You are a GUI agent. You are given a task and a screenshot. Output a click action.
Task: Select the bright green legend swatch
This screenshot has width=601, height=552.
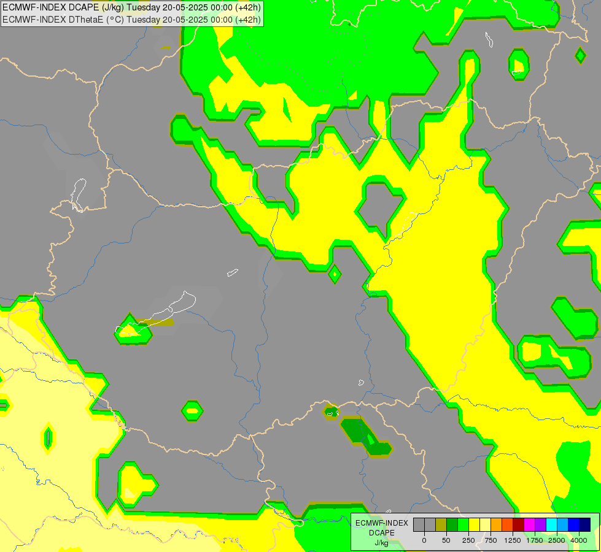(x=463, y=524)
